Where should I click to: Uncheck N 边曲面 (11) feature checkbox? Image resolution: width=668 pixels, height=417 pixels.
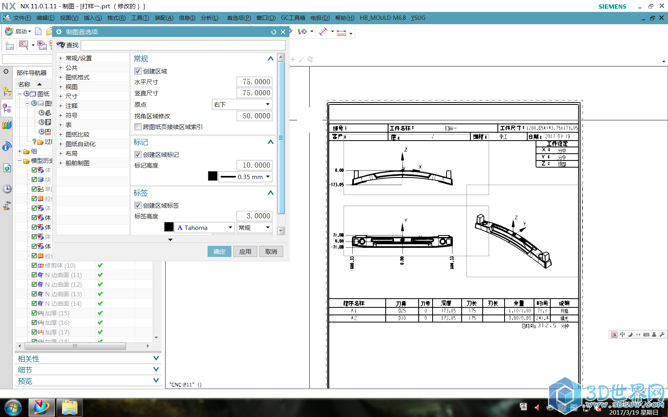point(34,275)
